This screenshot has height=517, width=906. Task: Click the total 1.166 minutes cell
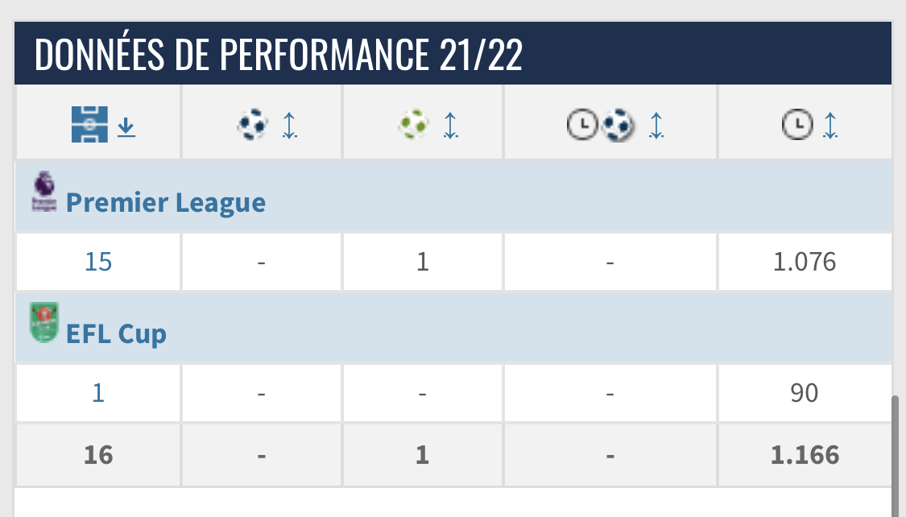tap(805, 455)
